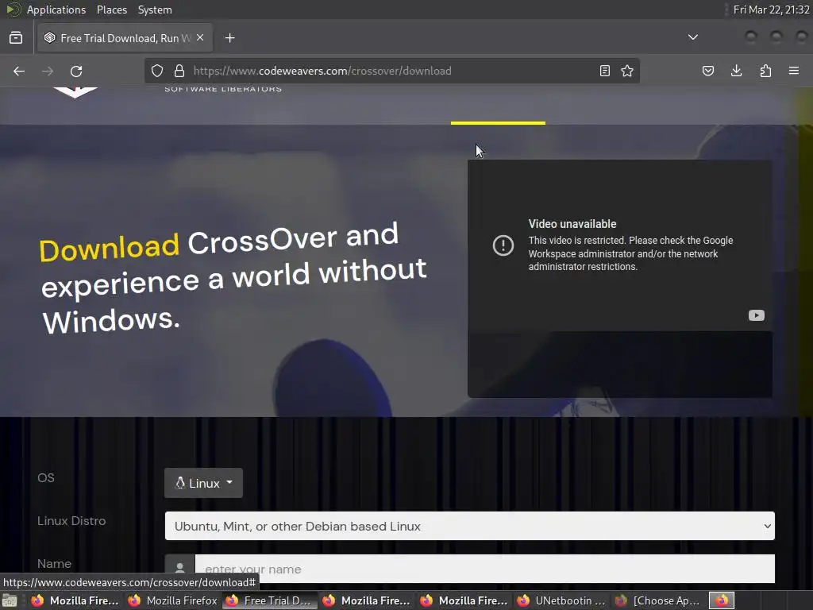The width and height of the screenshot is (813, 610).
Task: Click the video unavailable warning icon
Action: point(503,245)
